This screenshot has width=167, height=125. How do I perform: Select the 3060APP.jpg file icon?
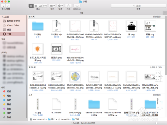[75, 104]
